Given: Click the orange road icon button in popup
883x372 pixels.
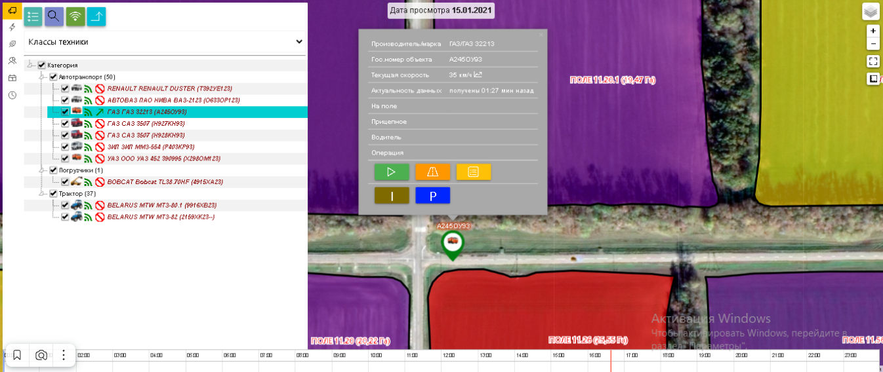Looking at the screenshot, I should (x=432, y=172).
